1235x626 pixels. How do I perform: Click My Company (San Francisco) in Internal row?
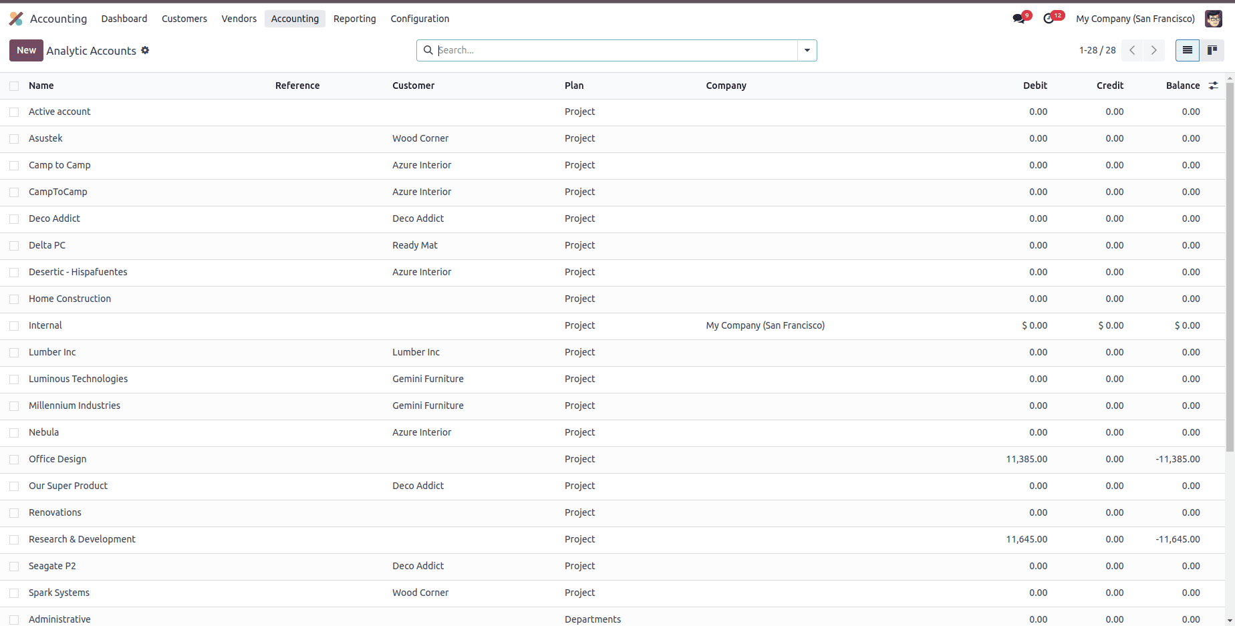pyautogui.click(x=765, y=325)
